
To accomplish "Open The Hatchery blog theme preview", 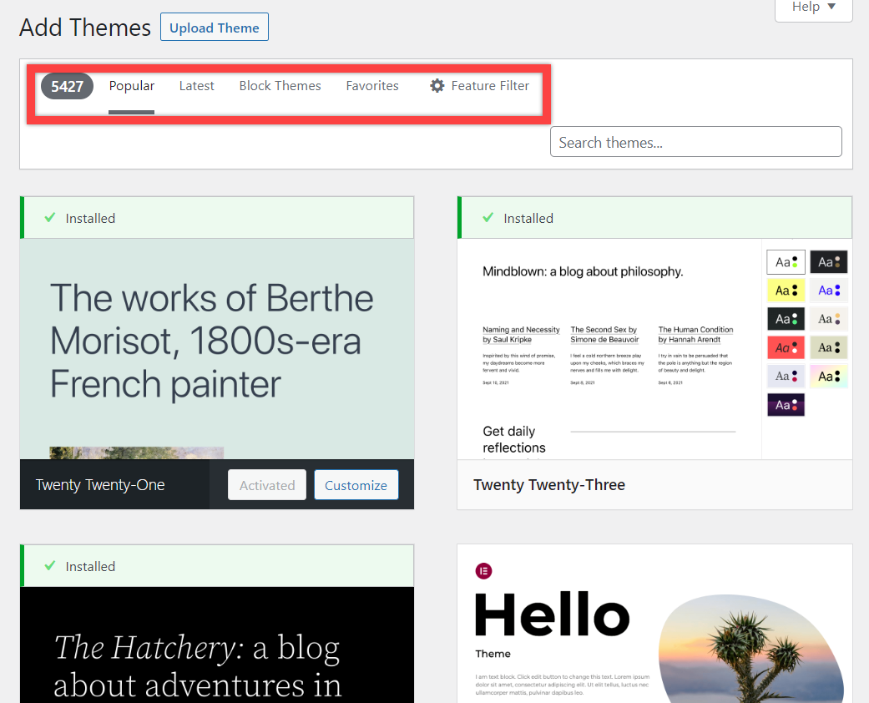I will [217, 645].
